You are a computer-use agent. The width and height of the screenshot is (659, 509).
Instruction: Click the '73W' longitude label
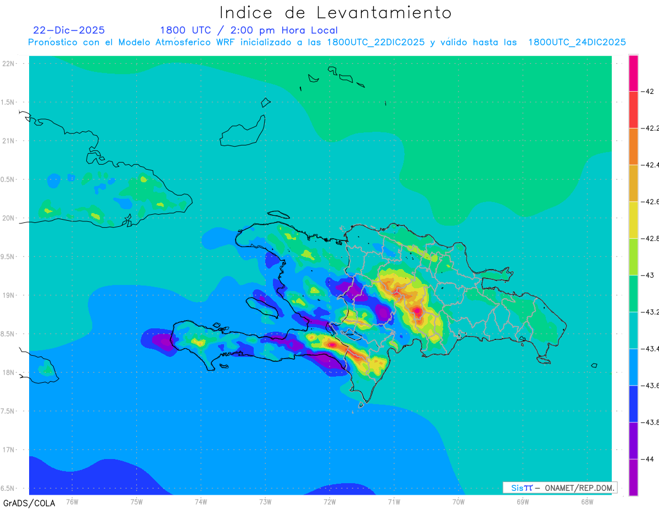[x=265, y=501]
